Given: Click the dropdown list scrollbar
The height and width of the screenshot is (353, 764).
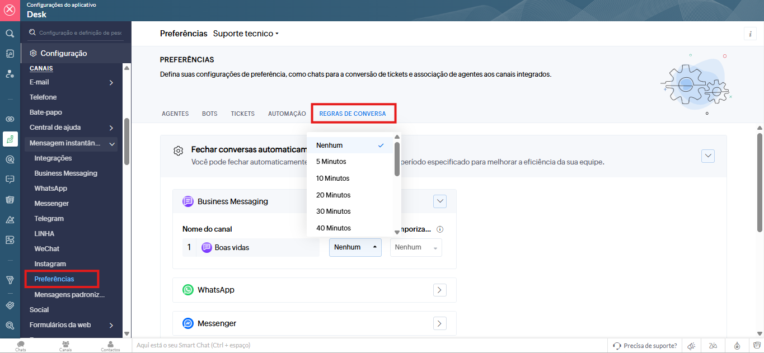Looking at the screenshot, I should tap(397, 159).
